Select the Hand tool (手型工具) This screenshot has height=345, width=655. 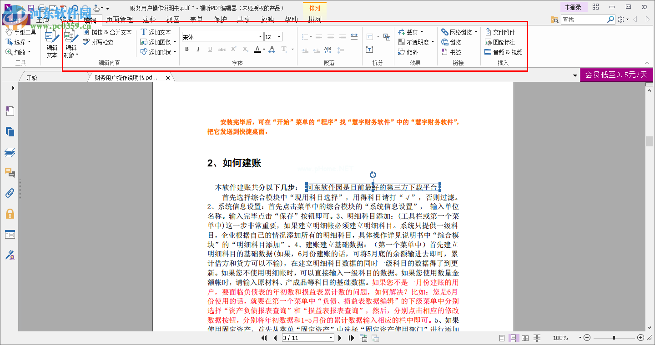(21, 32)
